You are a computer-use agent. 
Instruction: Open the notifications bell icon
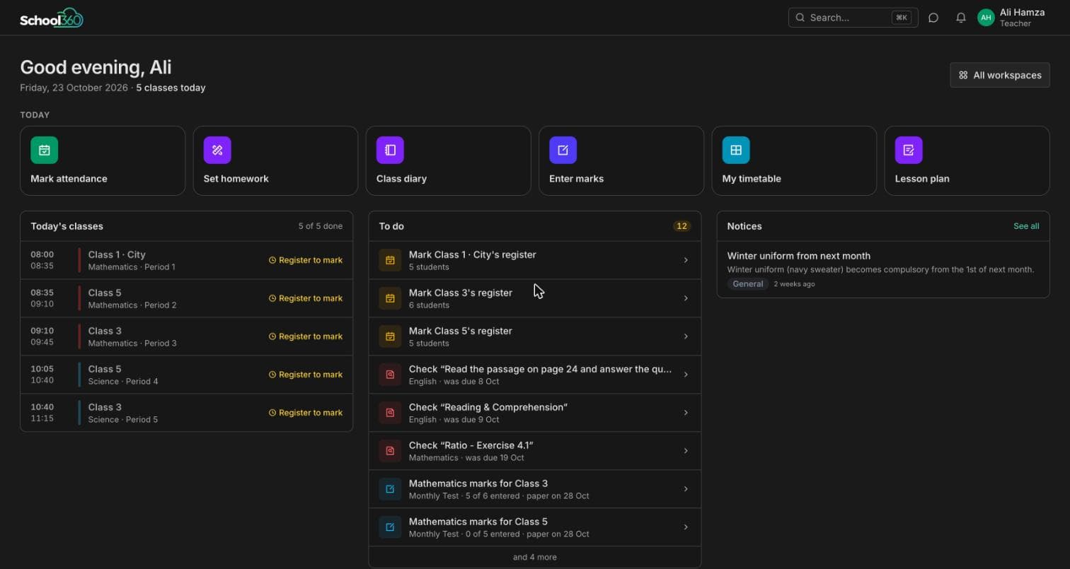pos(961,18)
